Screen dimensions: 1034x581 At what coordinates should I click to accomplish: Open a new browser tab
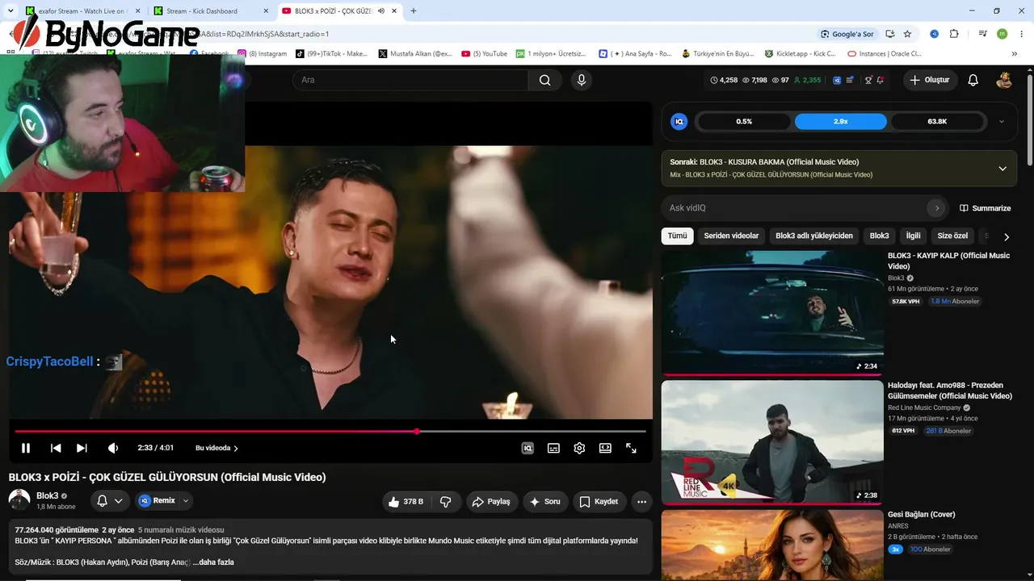pos(414,11)
